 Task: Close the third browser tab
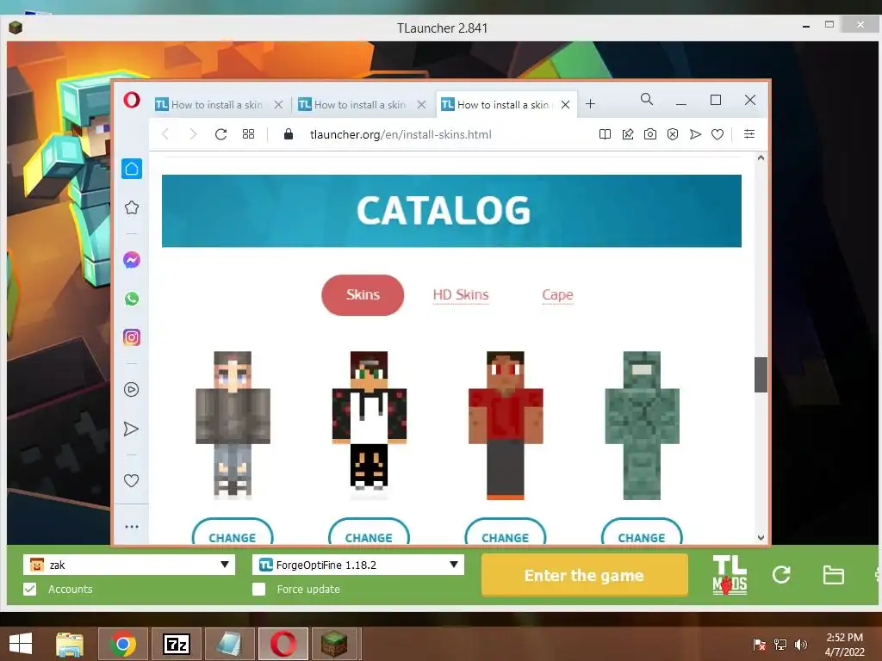tap(566, 104)
